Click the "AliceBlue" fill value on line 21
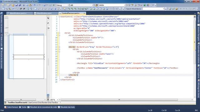200x112 pixels. [99, 63]
